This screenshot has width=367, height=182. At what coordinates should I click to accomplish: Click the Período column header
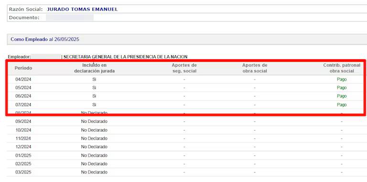(x=23, y=68)
